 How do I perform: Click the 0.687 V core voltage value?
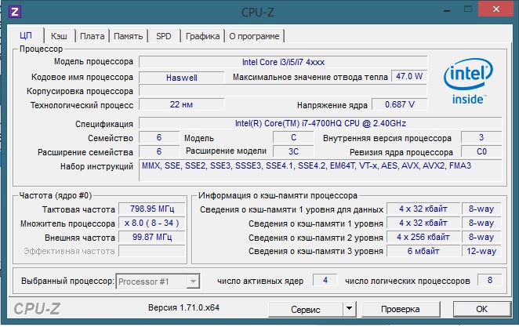pos(400,104)
